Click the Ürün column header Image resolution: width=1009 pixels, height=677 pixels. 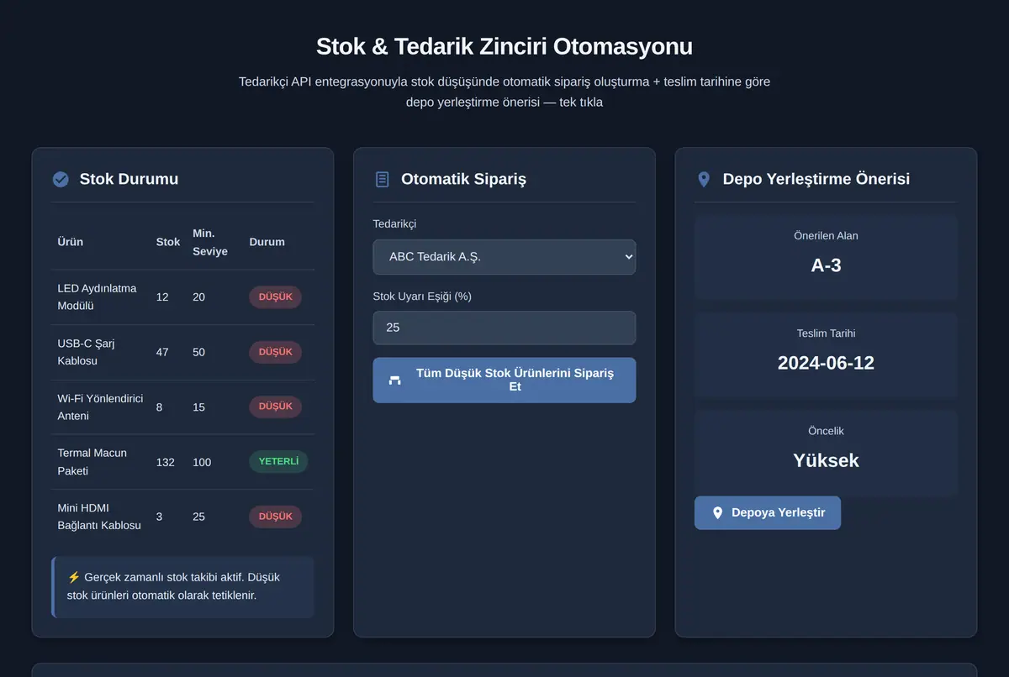tap(71, 242)
